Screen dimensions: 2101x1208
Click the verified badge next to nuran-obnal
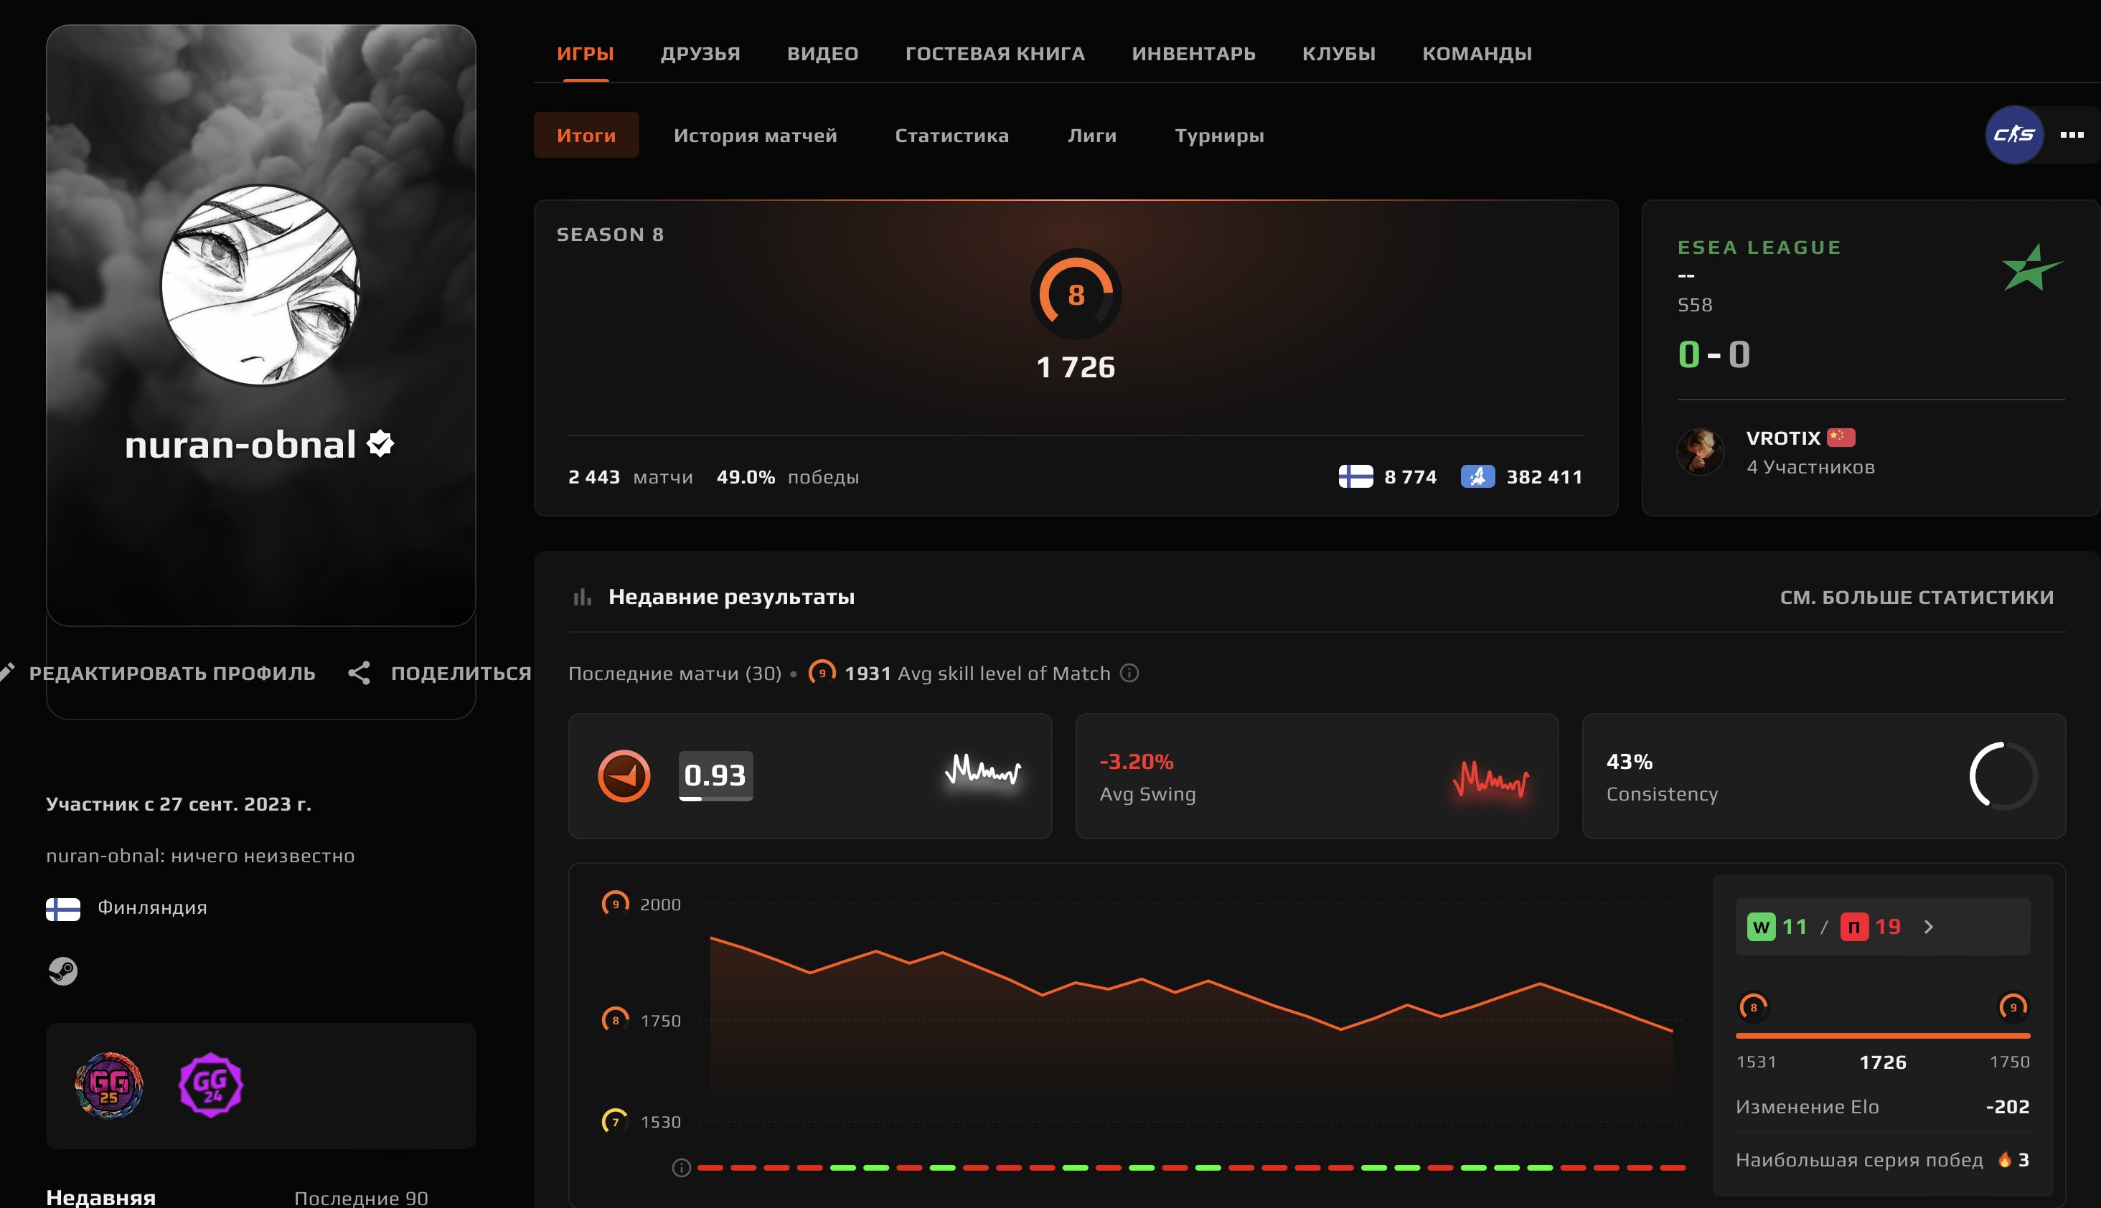381,444
